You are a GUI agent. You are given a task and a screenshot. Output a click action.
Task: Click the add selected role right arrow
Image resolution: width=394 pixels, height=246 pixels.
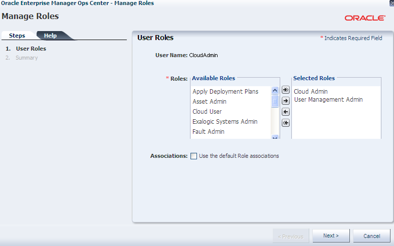[x=285, y=101]
